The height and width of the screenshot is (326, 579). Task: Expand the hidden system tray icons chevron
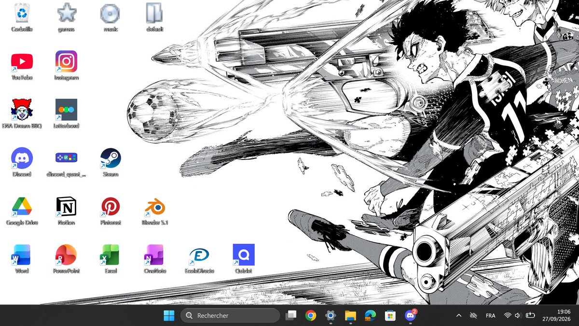458,315
